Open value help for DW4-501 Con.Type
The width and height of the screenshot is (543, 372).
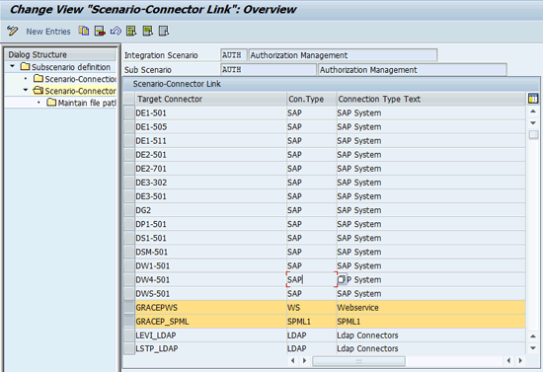click(342, 279)
